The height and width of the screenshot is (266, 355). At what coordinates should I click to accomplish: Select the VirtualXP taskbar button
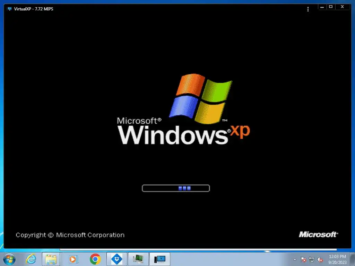(160, 259)
